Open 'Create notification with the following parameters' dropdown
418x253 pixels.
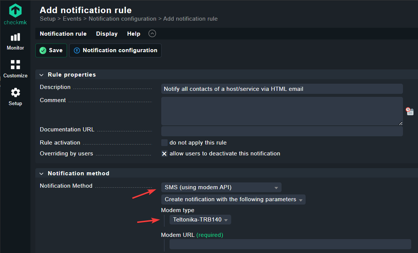tap(233, 199)
